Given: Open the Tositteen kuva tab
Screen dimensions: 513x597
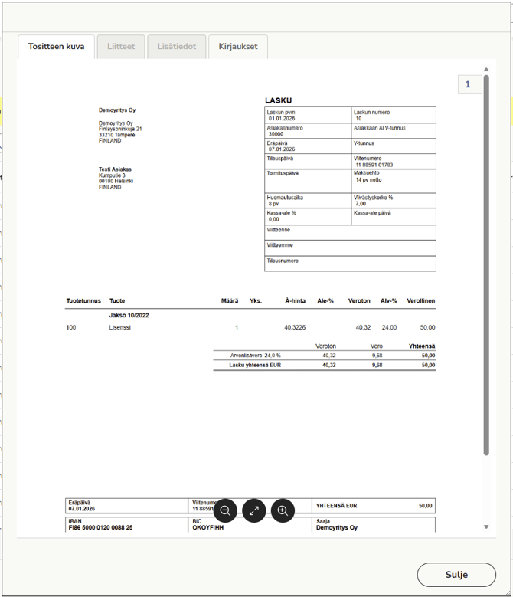Looking at the screenshot, I should (x=57, y=47).
